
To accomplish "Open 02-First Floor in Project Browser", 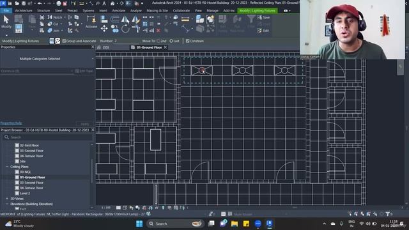I will (x=29, y=145).
